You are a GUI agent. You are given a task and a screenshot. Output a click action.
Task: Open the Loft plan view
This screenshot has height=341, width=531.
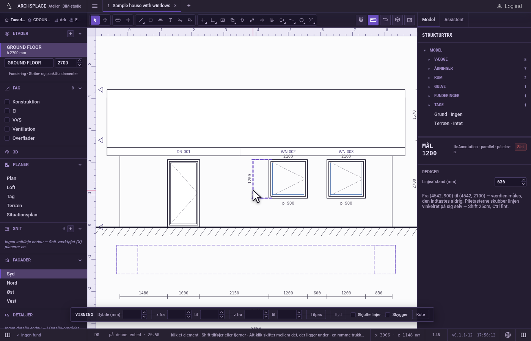click(x=44, y=188)
